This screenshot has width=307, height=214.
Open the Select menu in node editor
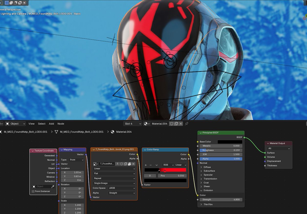coord(42,124)
